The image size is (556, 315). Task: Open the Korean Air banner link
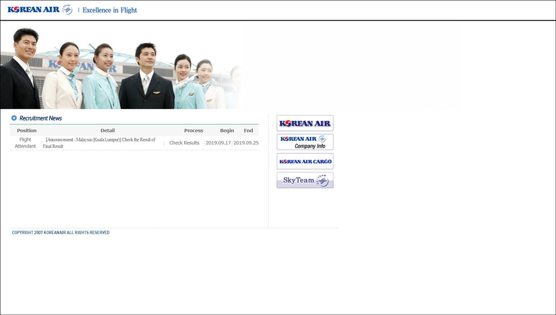pyautogui.click(x=305, y=123)
